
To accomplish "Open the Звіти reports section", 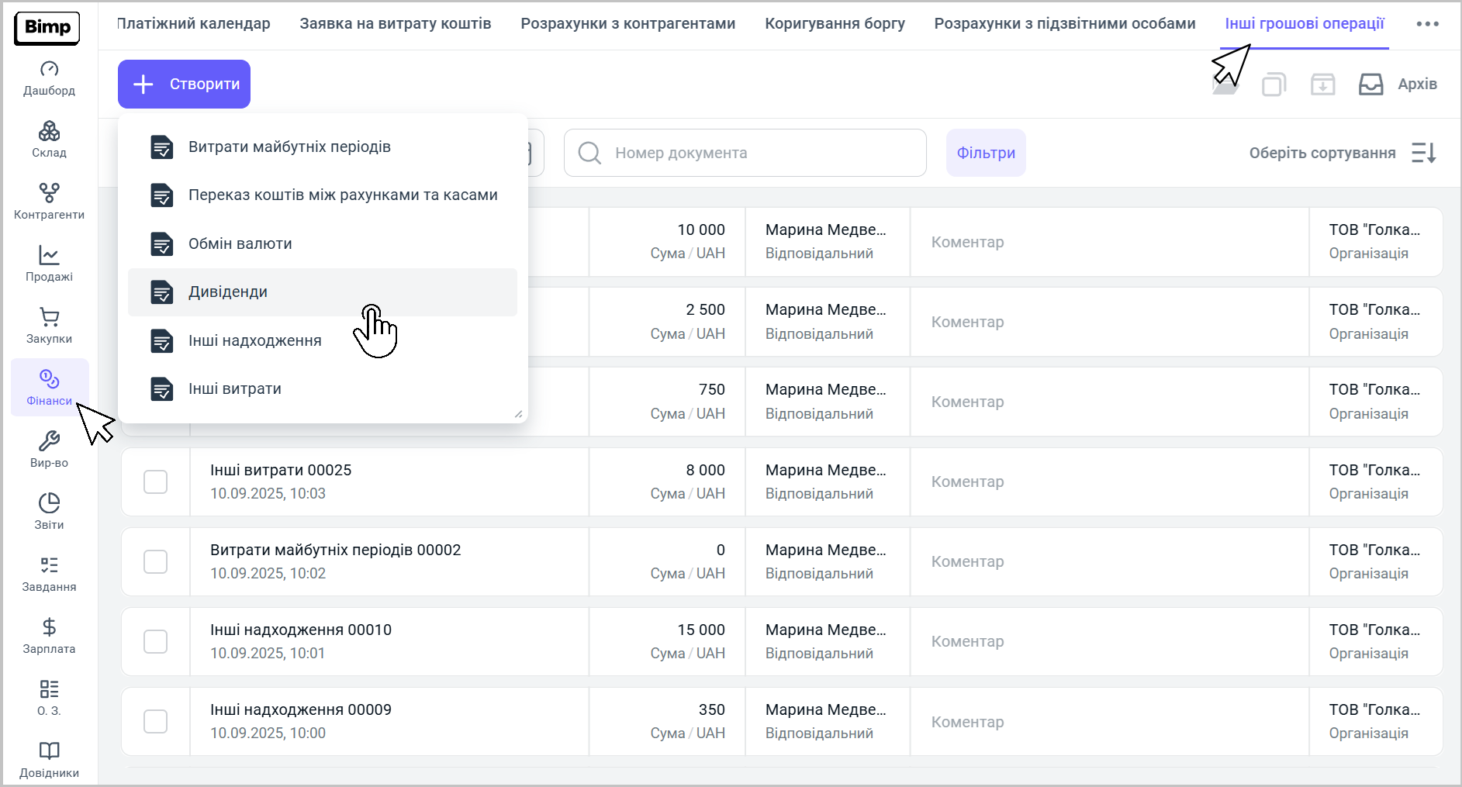I will tap(49, 512).
